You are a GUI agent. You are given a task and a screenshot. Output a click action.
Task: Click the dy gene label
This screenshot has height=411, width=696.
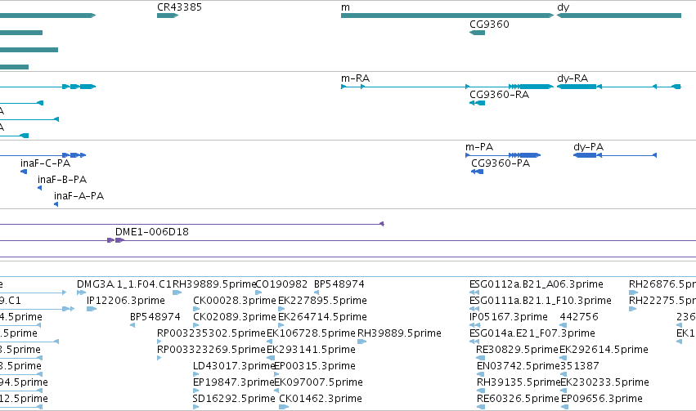click(x=563, y=7)
